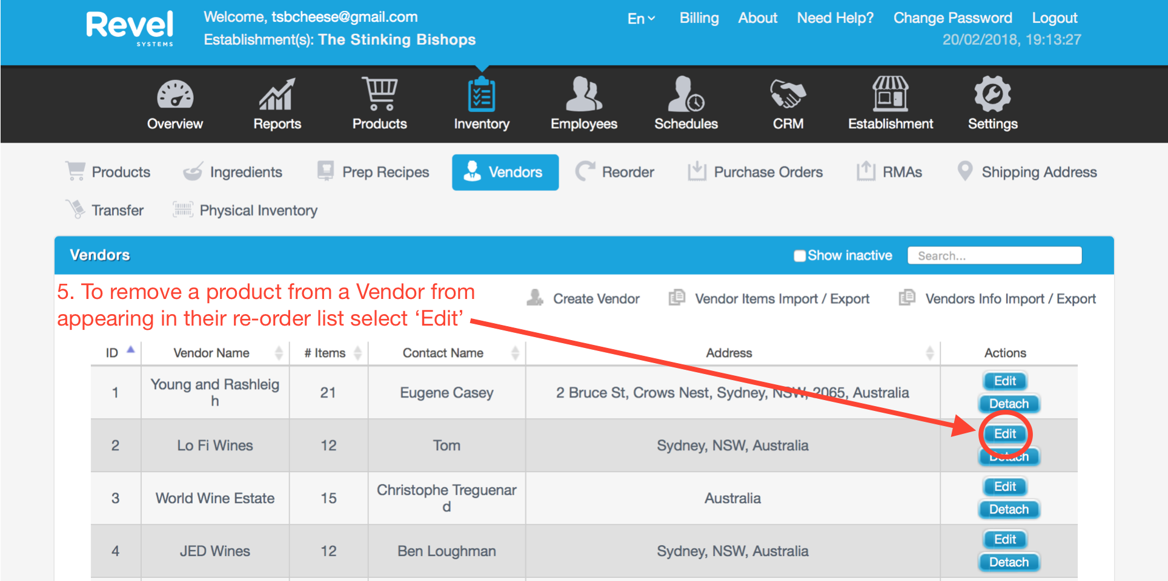
Task: Edit the Lo Fi Wines vendor
Action: 1004,433
